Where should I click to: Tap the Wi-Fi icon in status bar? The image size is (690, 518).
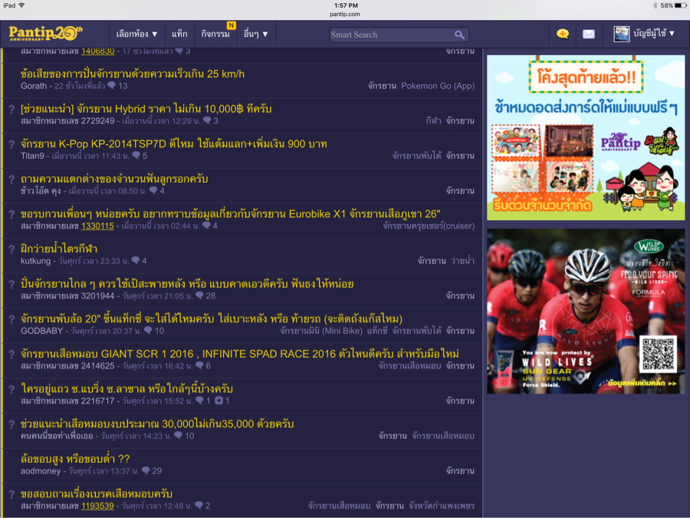[x=21, y=5]
